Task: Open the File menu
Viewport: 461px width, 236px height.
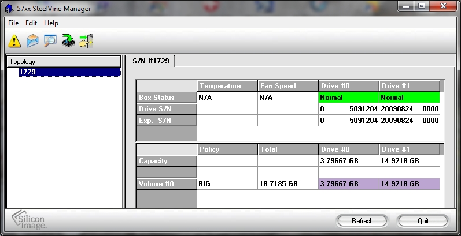Action: click(x=13, y=23)
